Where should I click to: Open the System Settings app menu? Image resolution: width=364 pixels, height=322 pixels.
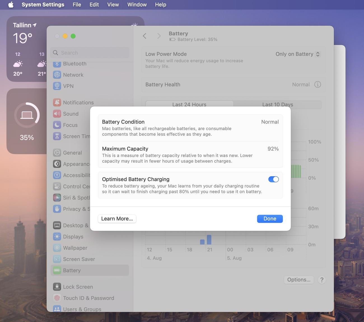pos(43,5)
